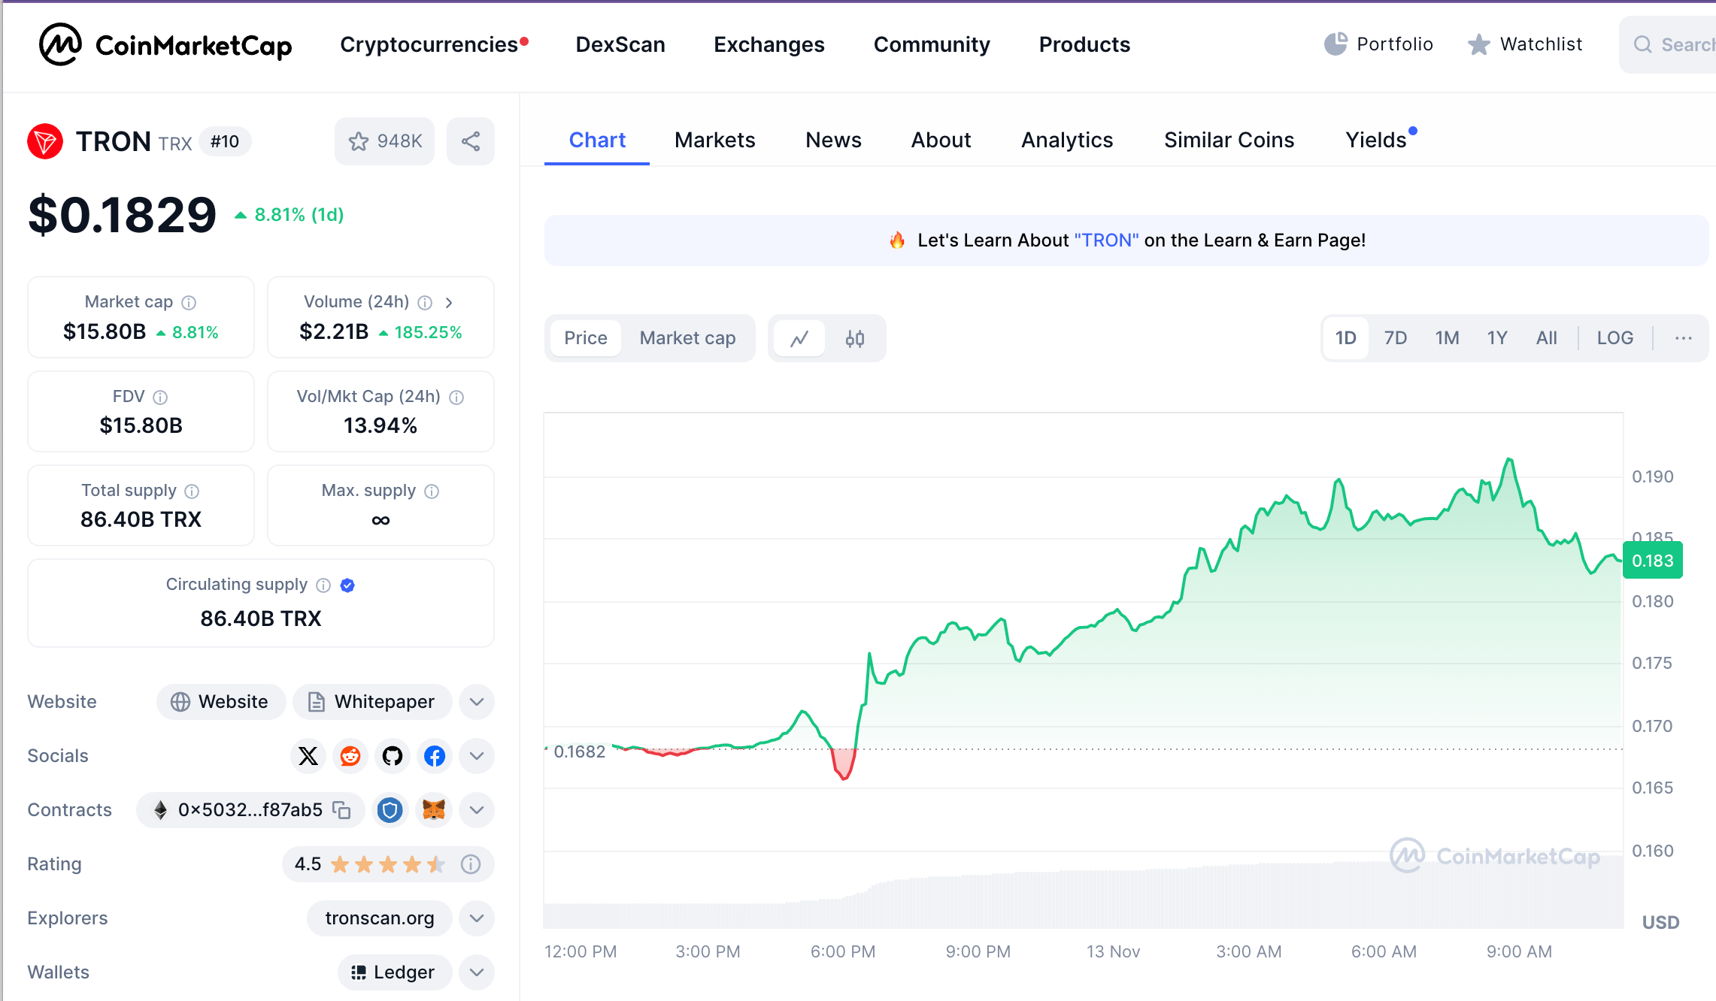Switch to the Similar Coins tab

pyautogui.click(x=1229, y=141)
